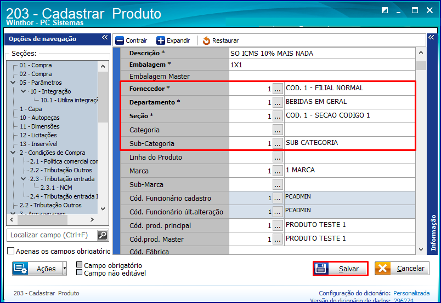This screenshot has height=303, width=441.
Task: Select 2.2 - Tributação Outros under Condições
Action: tap(61, 170)
